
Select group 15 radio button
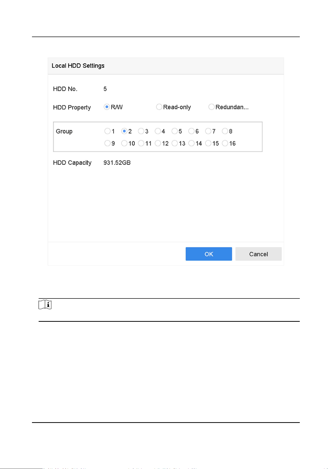pos(208,143)
